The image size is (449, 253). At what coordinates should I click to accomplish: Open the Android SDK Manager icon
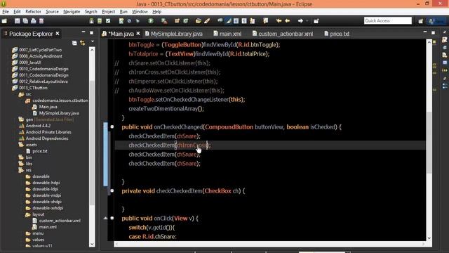tap(91, 21)
